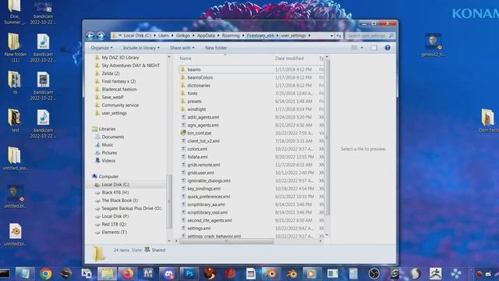Click AppData in the address breadcrumb
Viewport: 499px width, 281px height.
point(206,36)
